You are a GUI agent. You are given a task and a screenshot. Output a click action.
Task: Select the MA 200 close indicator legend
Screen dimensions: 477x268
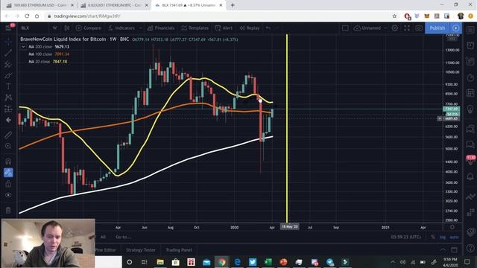coord(48,47)
